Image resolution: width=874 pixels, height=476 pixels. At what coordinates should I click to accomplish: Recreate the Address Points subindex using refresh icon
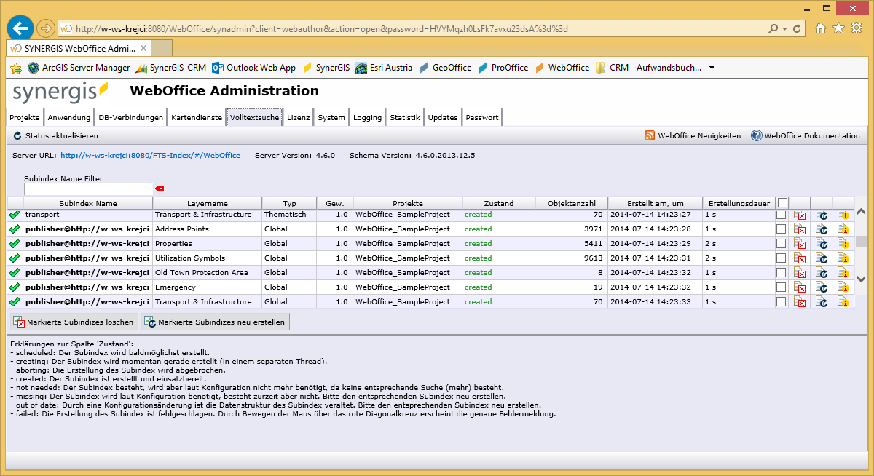(x=823, y=229)
